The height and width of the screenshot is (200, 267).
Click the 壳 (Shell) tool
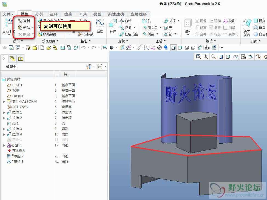168,28
